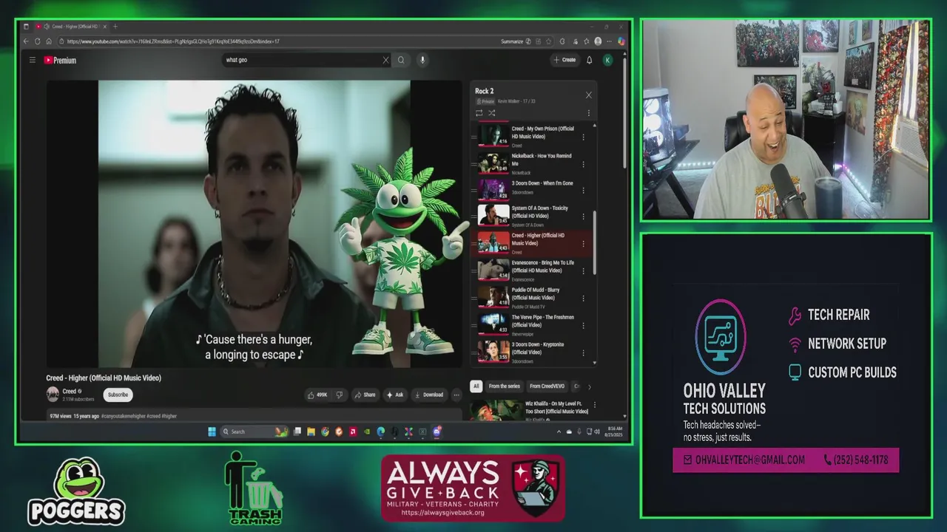
Task: Open File Explorer from taskbar
Action: 311,432
